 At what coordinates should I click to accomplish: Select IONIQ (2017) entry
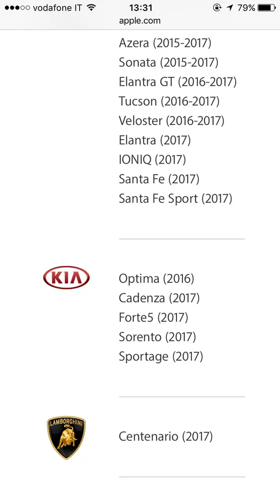[x=152, y=160]
